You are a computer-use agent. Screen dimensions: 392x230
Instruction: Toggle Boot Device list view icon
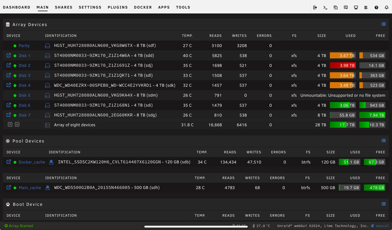(x=383, y=204)
